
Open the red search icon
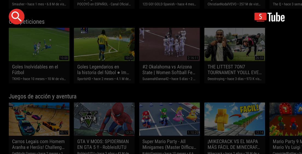[17, 17]
